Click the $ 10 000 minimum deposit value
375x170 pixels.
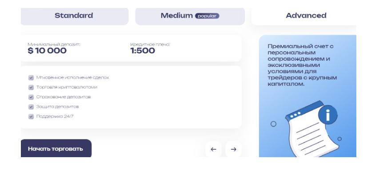tap(47, 51)
